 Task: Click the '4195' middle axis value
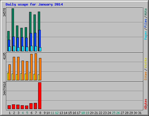[4, 56]
